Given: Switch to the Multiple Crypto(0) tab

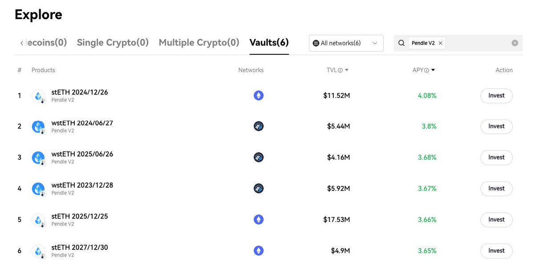Looking at the screenshot, I should [x=199, y=43].
